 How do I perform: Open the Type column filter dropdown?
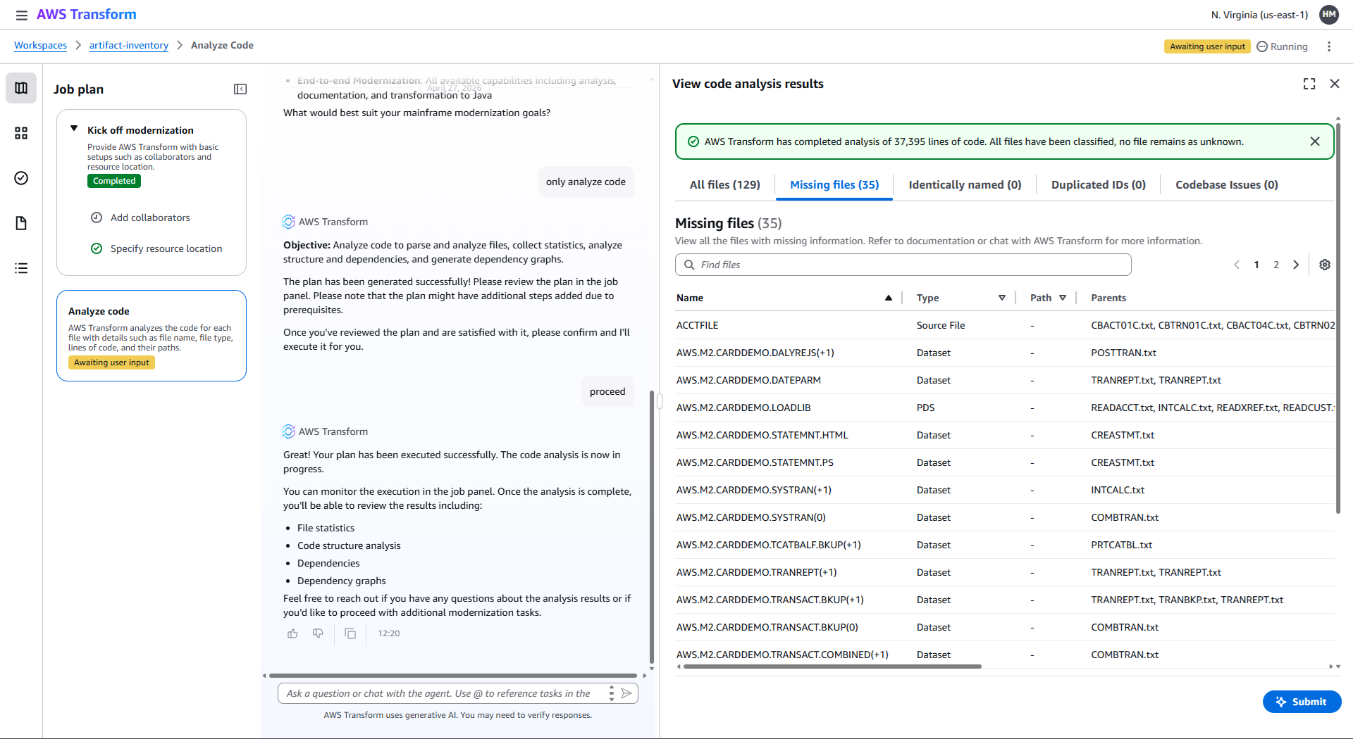[x=1002, y=298]
